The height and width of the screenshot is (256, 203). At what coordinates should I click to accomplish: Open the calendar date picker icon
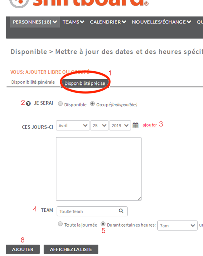click(x=136, y=125)
